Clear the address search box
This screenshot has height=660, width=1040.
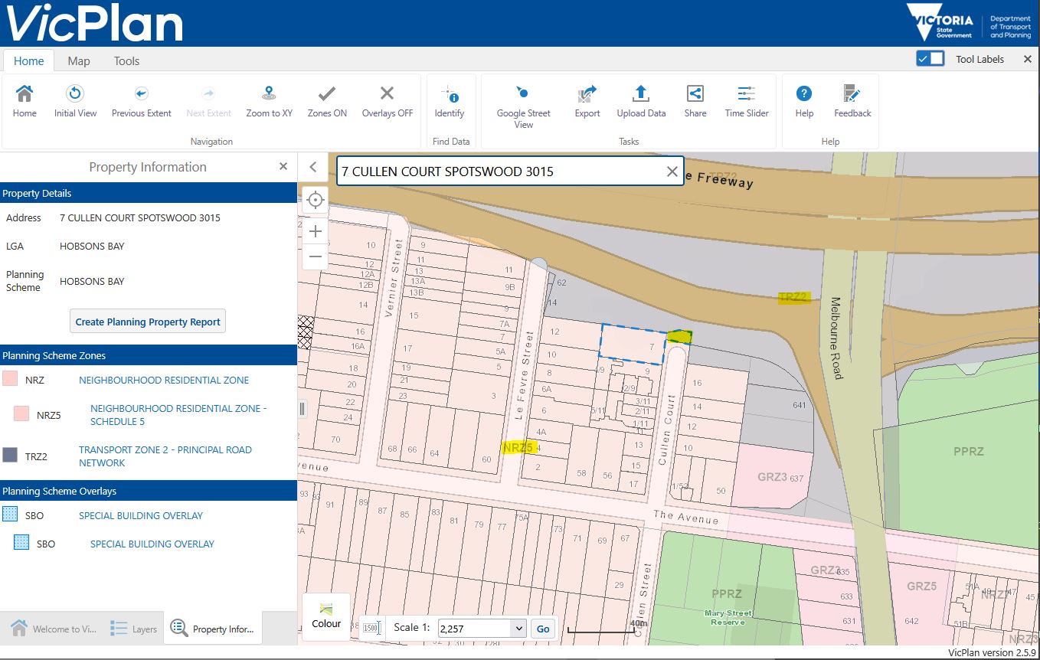pyautogui.click(x=672, y=172)
